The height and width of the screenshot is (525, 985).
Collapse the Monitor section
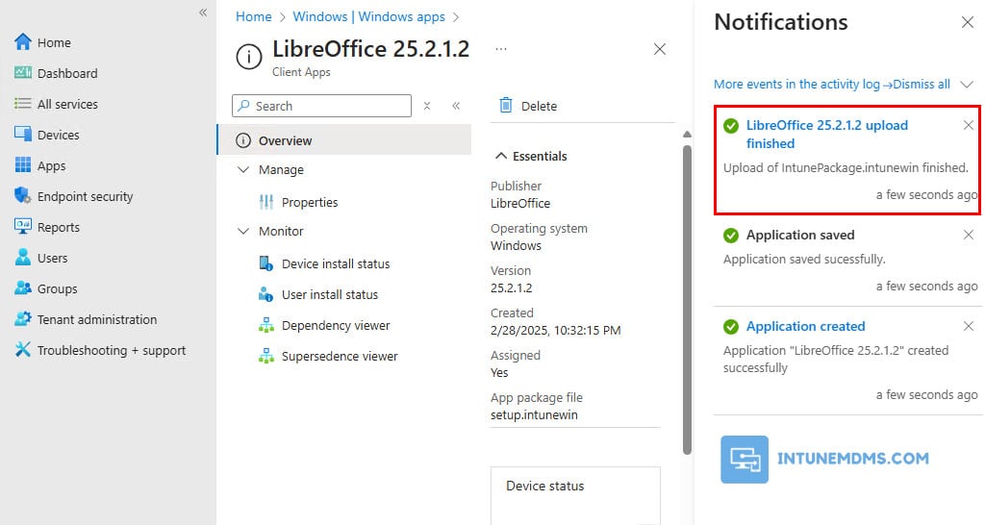click(x=243, y=231)
